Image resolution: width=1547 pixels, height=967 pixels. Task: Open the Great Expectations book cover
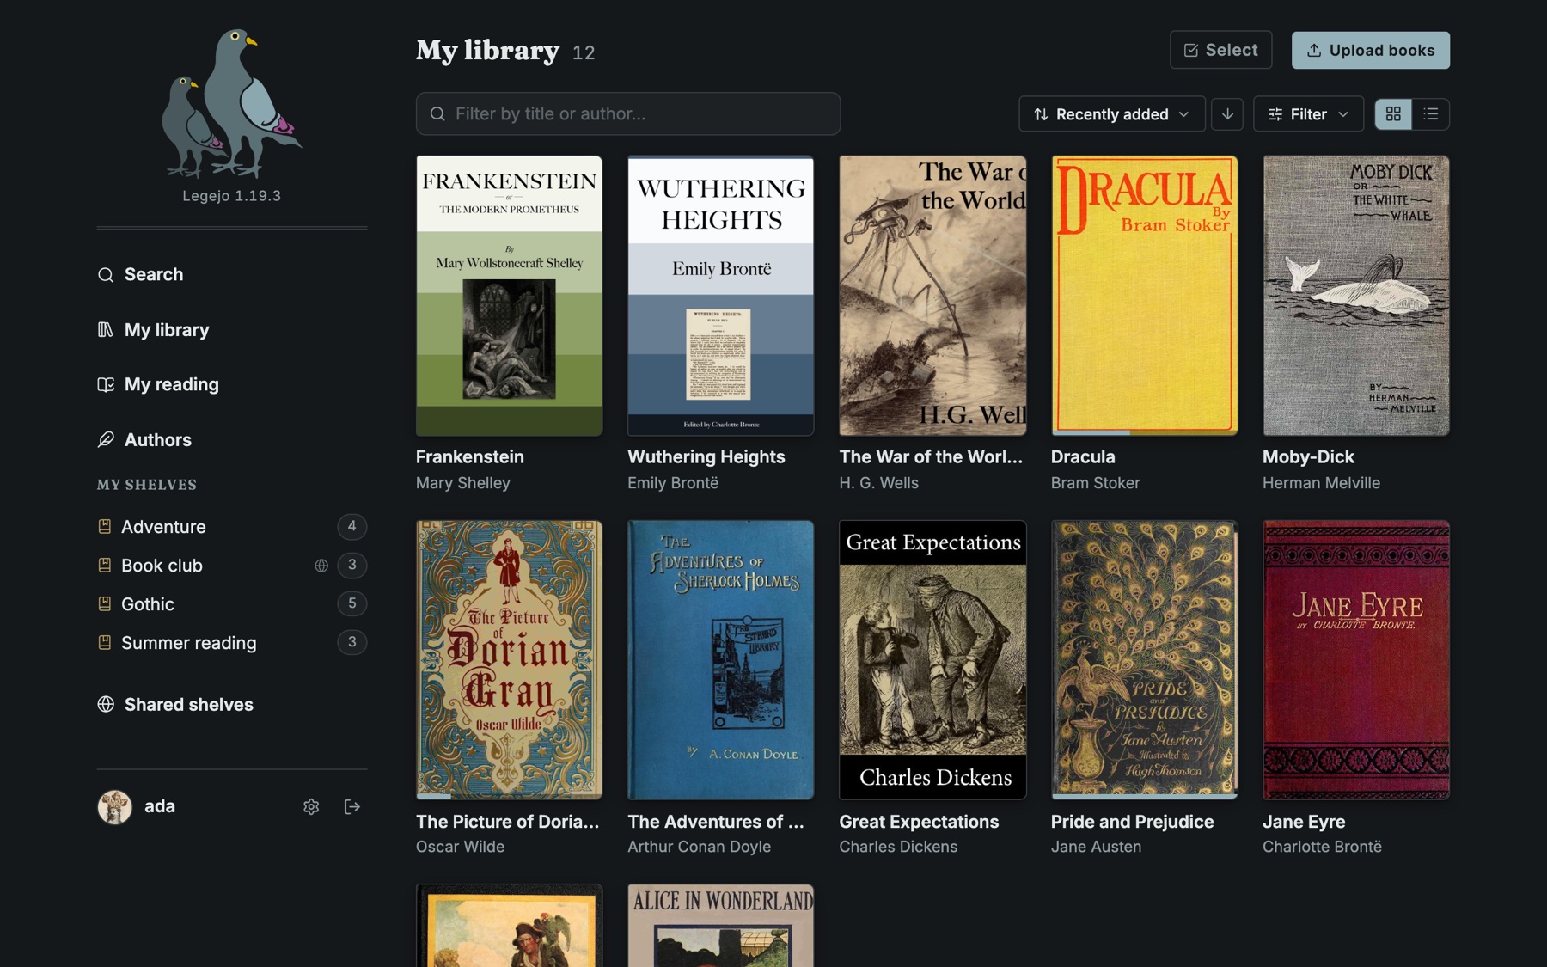pos(932,660)
